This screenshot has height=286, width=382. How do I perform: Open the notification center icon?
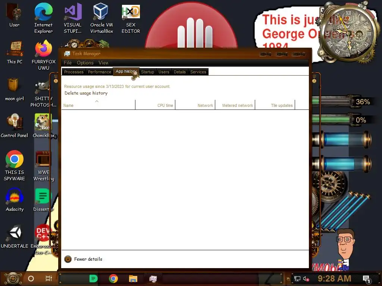click(366, 279)
